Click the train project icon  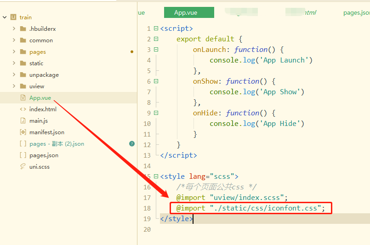tap(13, 17)
